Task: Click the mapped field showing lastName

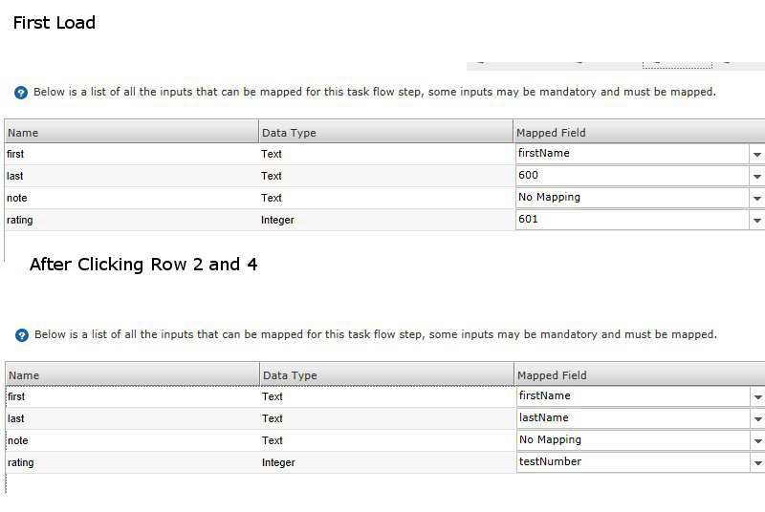Action: (x=632, y=418)
